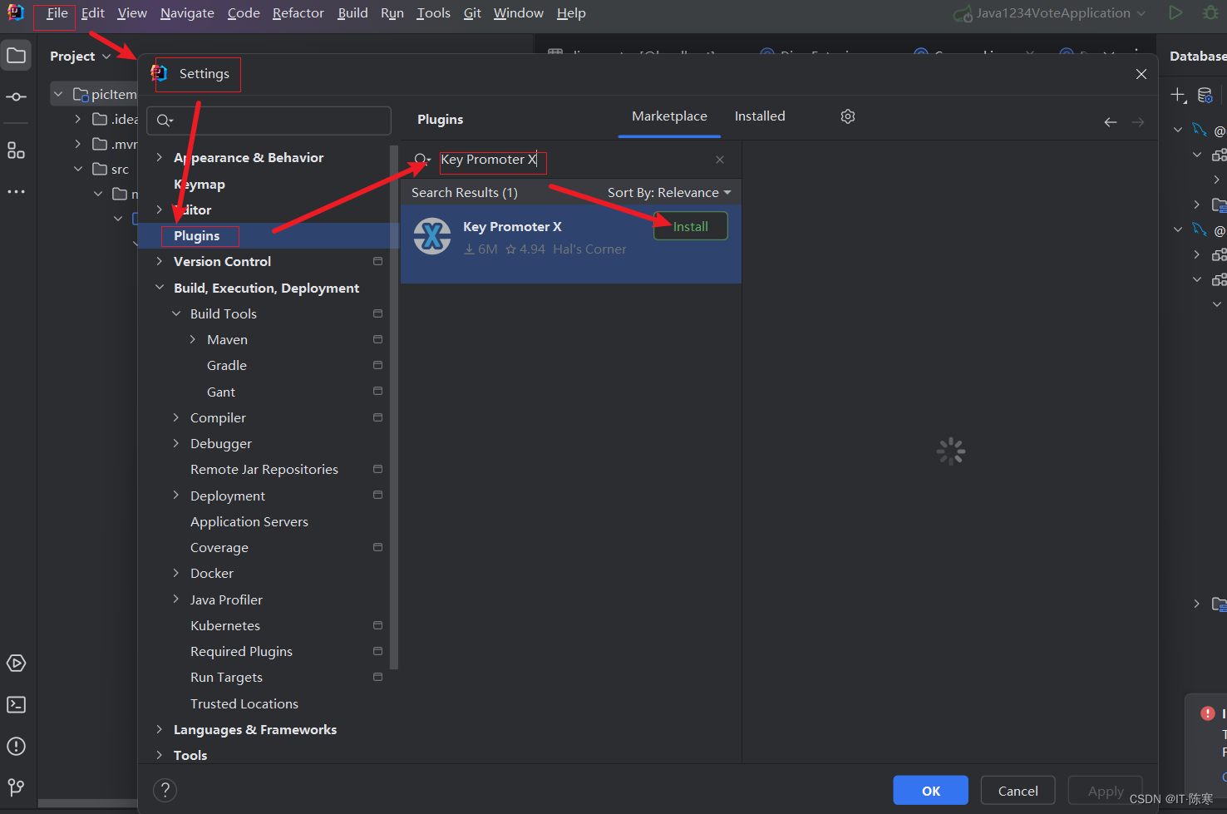The width and height of the screenshot is (1227, 814).
Task: Open the Git tool window icon
Action: 16,787
